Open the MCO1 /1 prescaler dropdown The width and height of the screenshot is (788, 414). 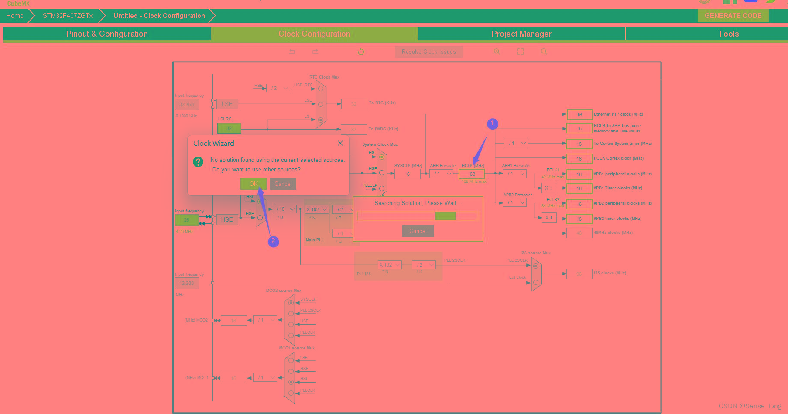coord(265,377)
